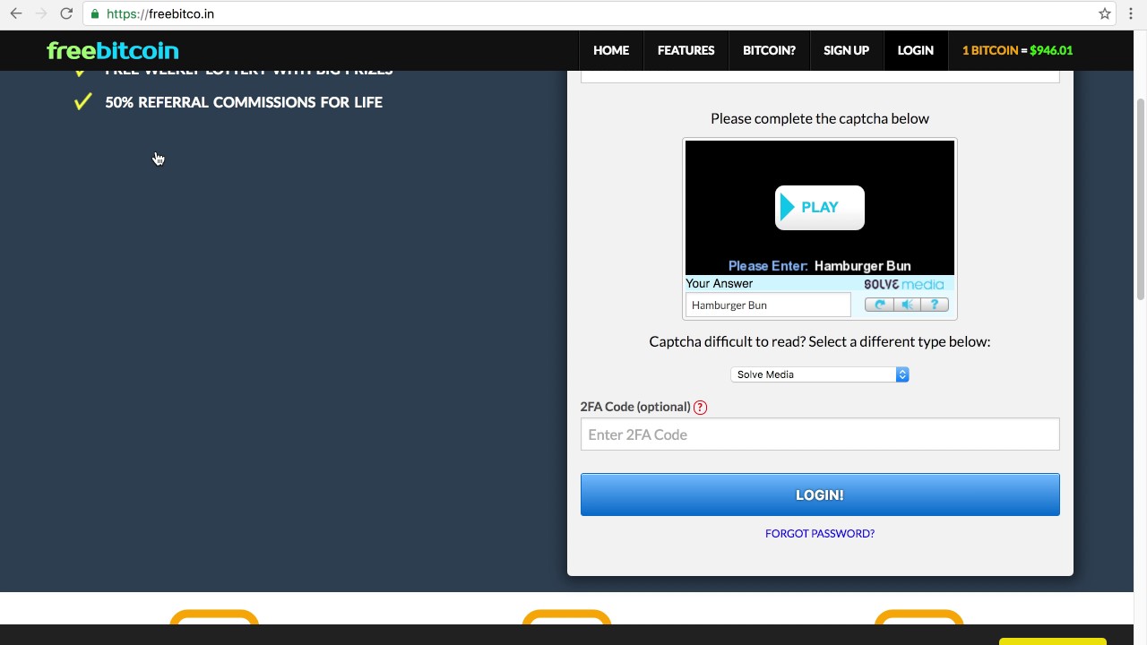The height and width of the screenshot is (645, 1147).
Task: Click the red 2FA help icon
Action: tap(701, 408)
